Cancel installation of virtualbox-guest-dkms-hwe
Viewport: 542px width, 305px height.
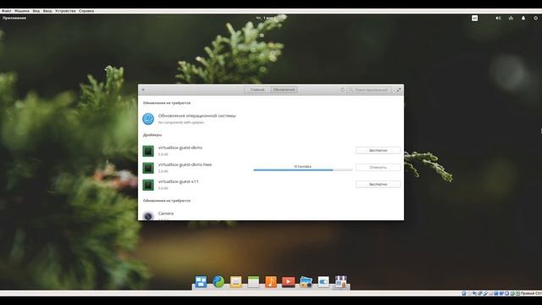point(378,168)
